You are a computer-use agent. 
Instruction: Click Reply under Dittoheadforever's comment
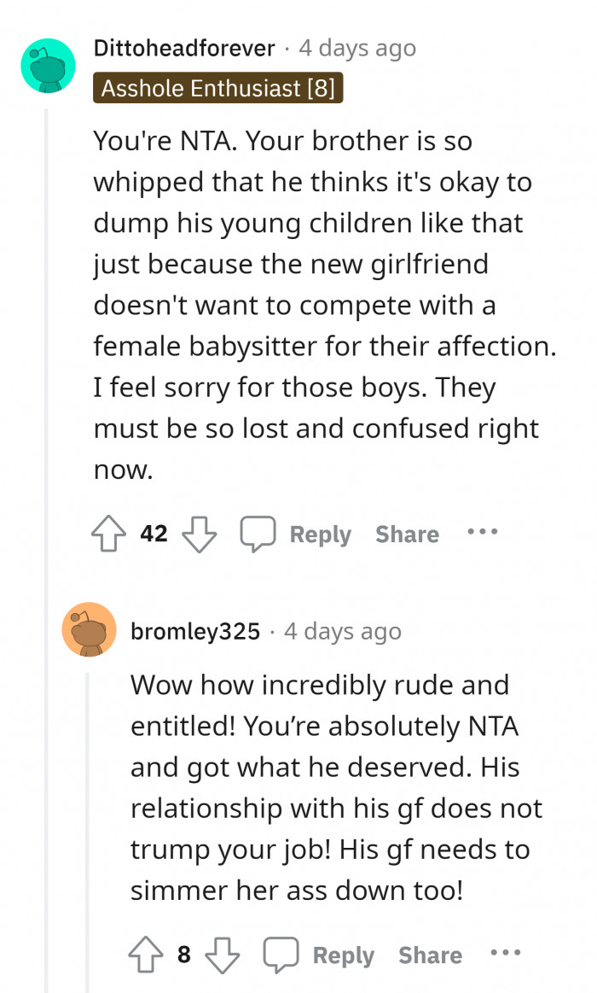pyautogui.click(x=320, y=534)
